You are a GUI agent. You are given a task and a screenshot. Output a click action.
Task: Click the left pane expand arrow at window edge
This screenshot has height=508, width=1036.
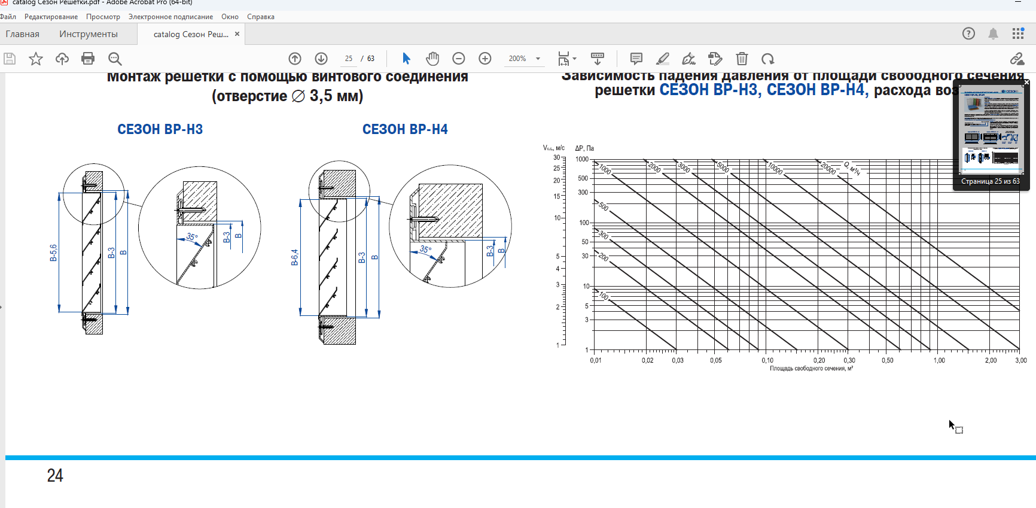click(x=1, y=308)
